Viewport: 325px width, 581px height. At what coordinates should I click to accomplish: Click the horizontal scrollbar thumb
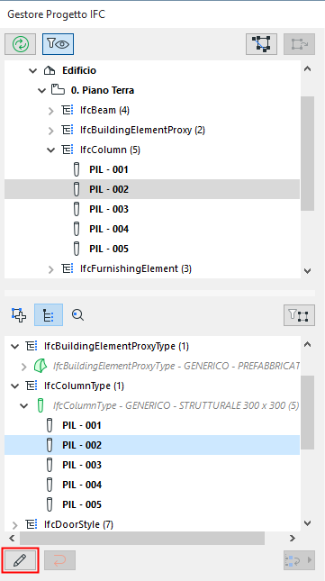tap(142, 538)
